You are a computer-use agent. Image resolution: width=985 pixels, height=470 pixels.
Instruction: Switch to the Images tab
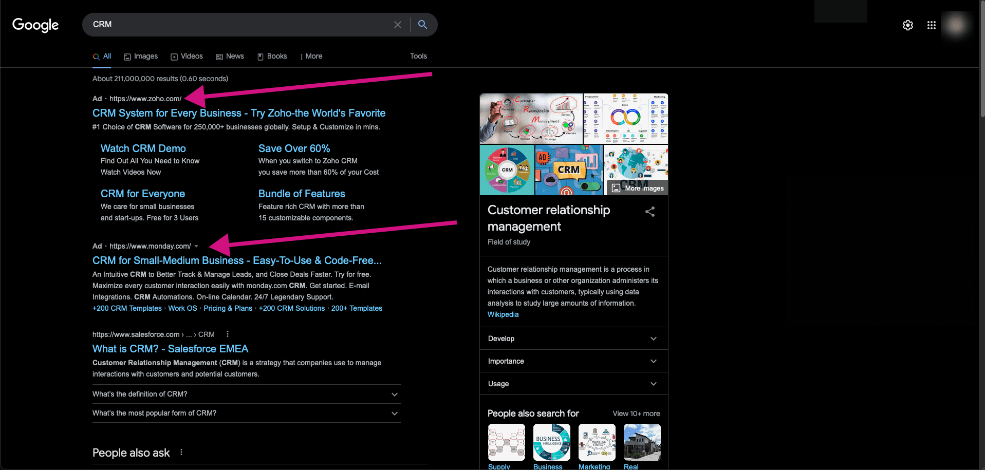point(141,57)
